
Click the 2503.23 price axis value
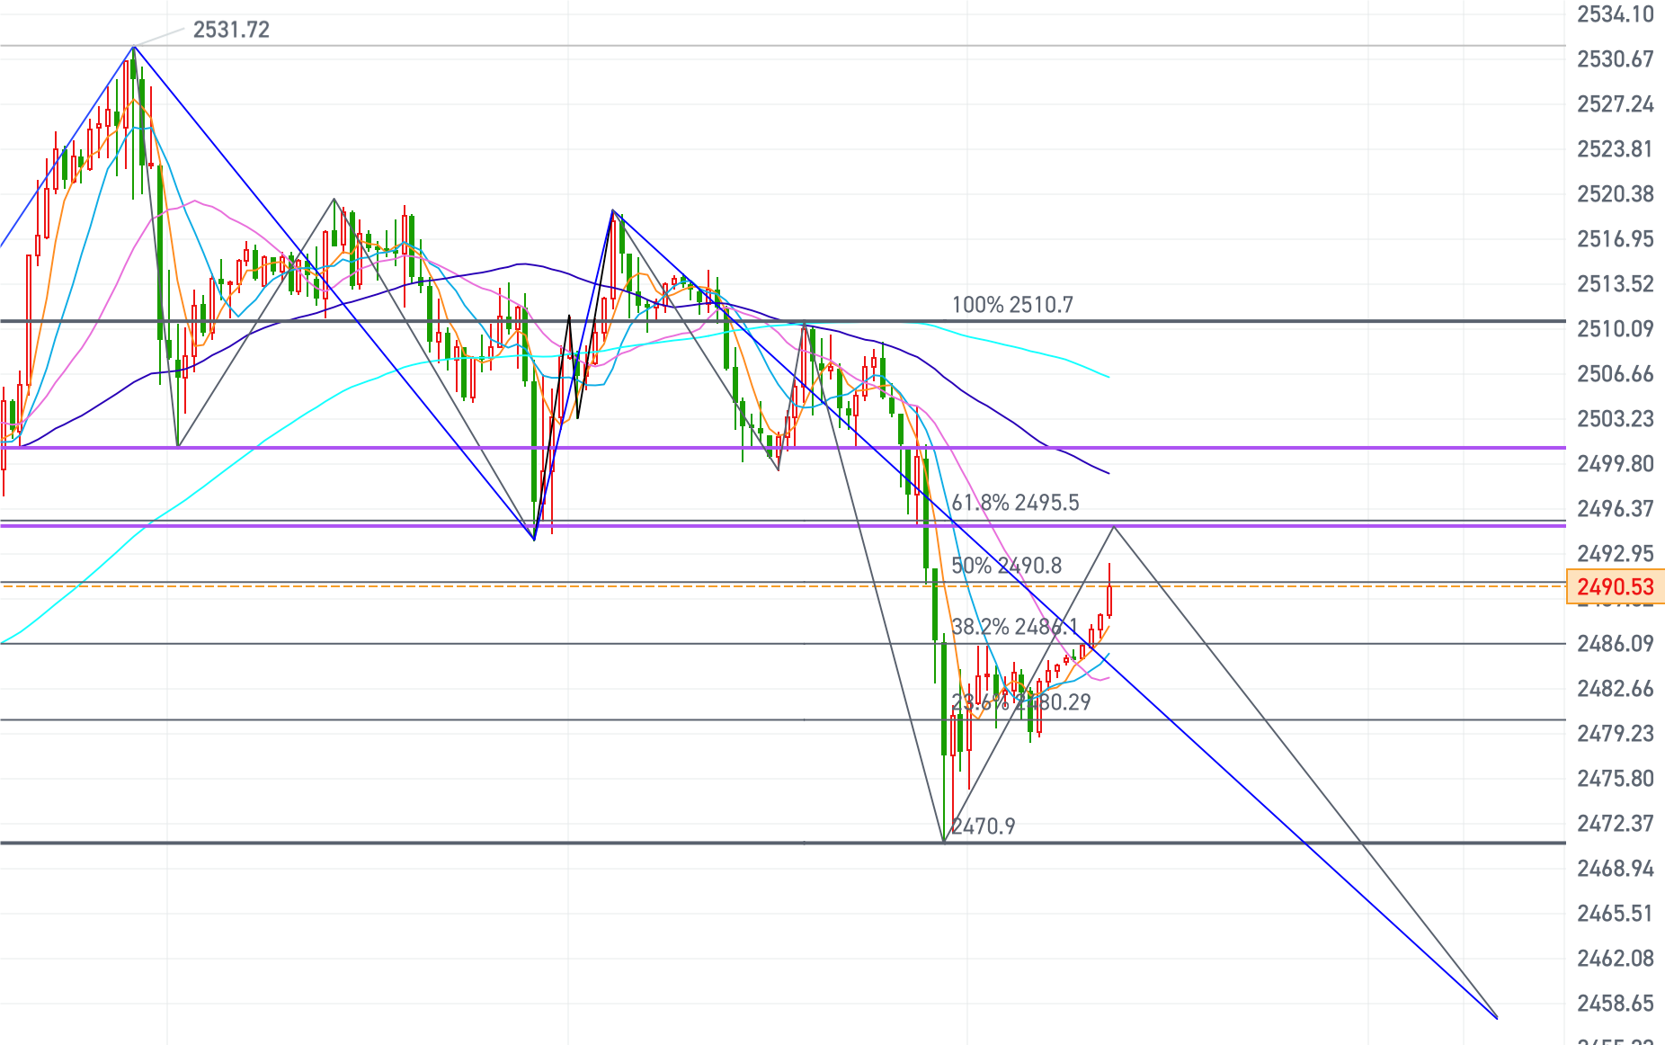pyautogui.click(x=1616, y=419)
